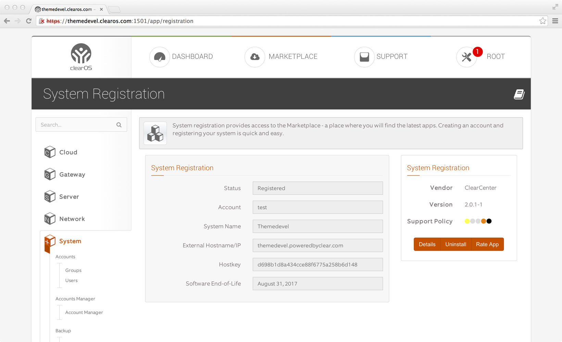This screenshot has height=342, width=562.
Task: Click the search magnifier icon
Action: click(x=119, y=125)
